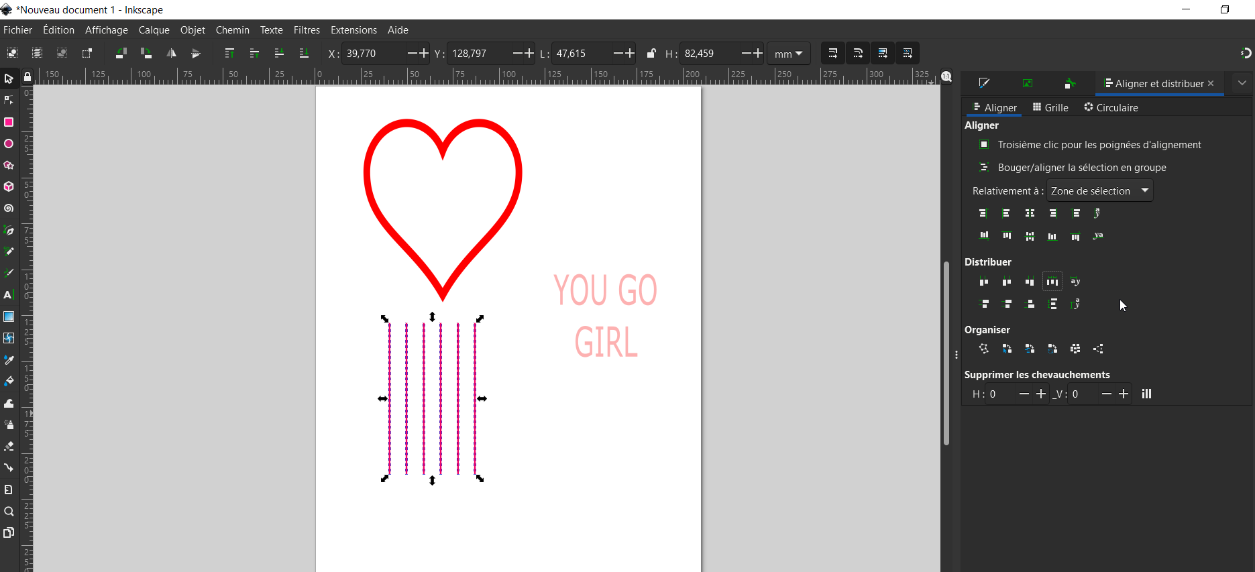
Task: Select the Pen Bezier tool
Action: [x=9, y=230]
